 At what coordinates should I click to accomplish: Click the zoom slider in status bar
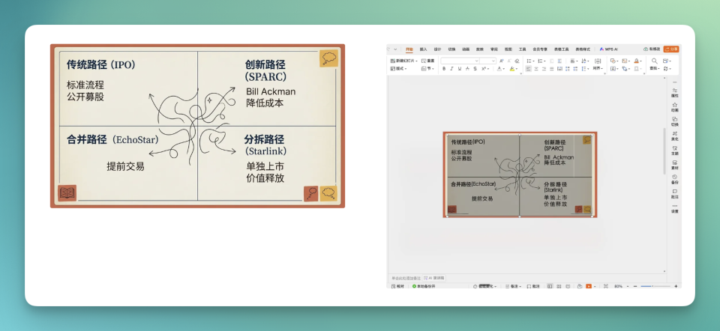[x=651, y=286]
